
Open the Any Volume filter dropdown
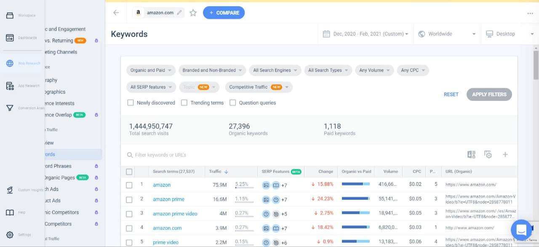(374, 70)
